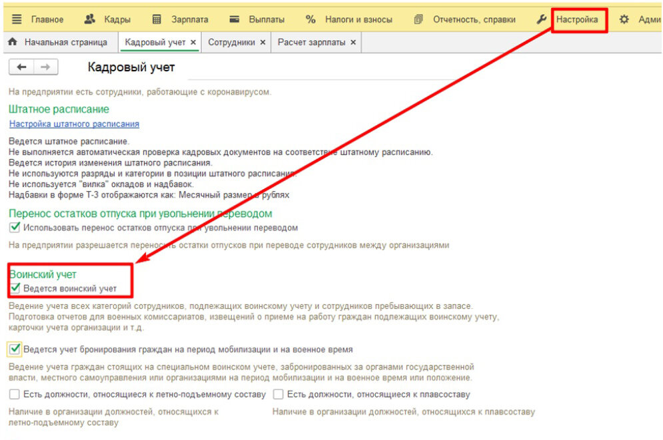Click the text Ведется штатное расписание.
The height and width of the screenshot is (440, 663).
[x=69, y=141]
